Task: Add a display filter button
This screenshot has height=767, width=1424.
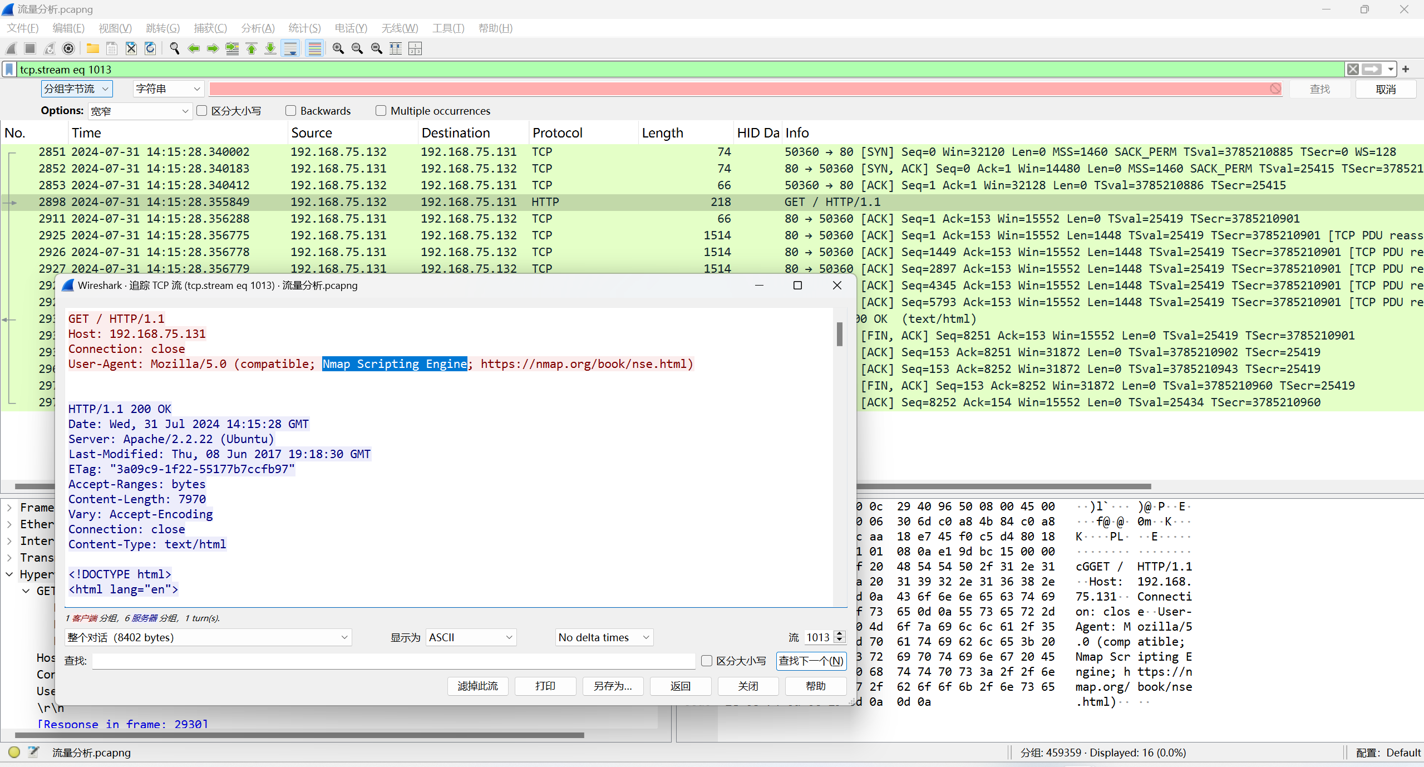Action: click(x=1406, y=70)
